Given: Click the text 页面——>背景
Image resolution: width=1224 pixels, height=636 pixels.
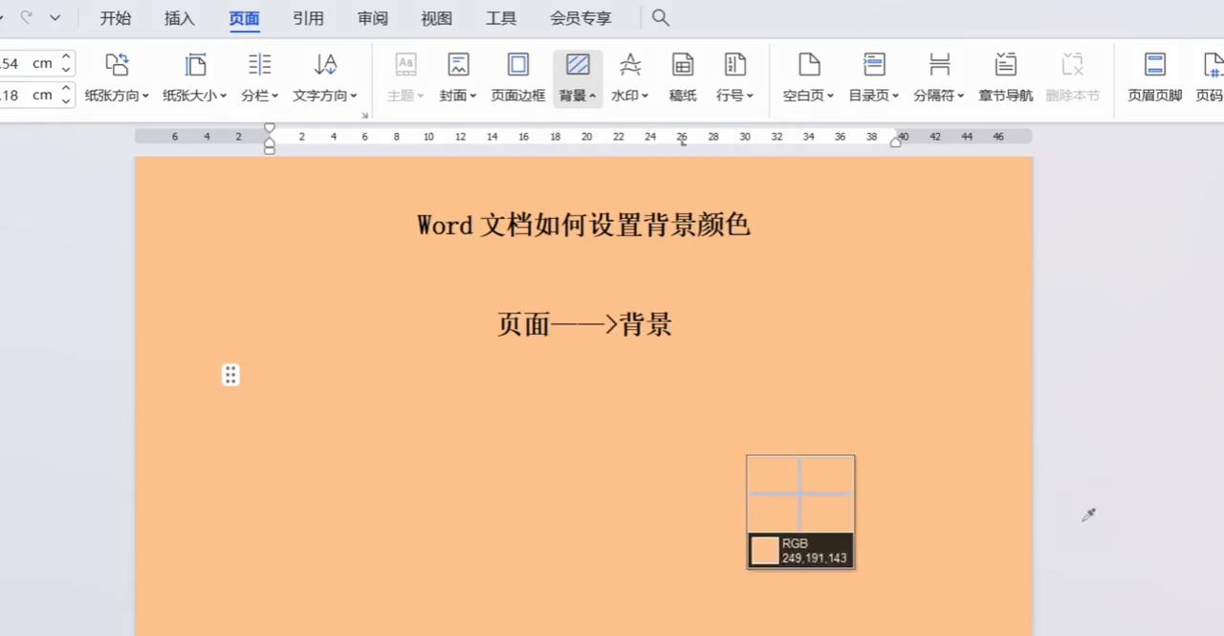Looking at the screenshot, I should 584,324.
